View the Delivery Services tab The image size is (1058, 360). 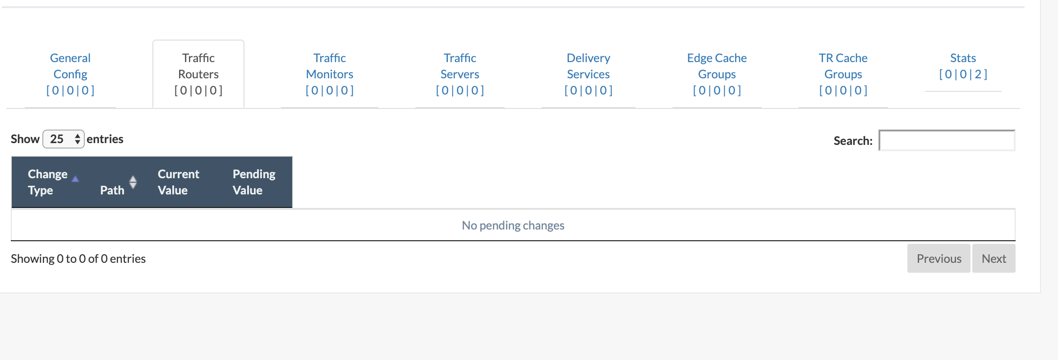tap(588, 73)
